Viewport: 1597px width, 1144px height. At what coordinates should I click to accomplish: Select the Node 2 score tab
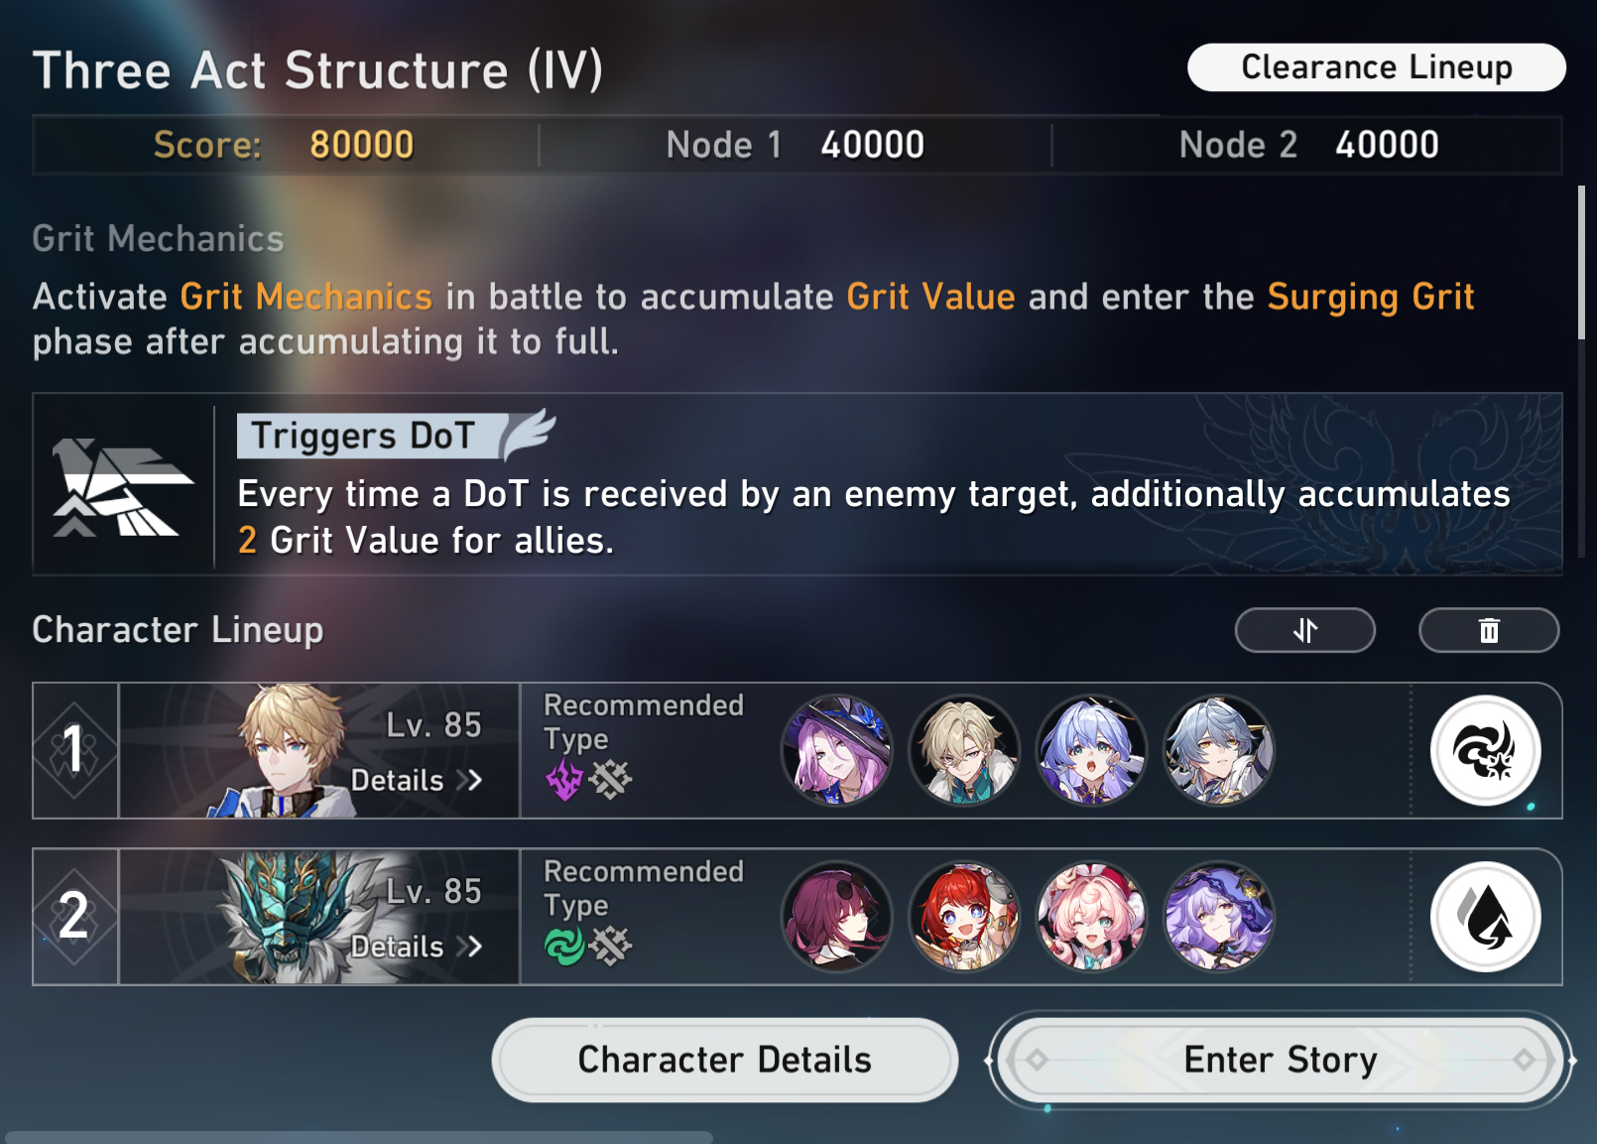point(1308,145)
